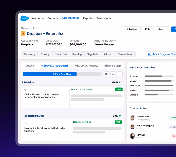
Task: Click Metrics section 100% score
Action: tap(114, 82)
